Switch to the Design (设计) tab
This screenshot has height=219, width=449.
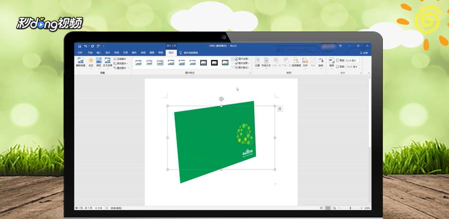click(x=108, y=53)
